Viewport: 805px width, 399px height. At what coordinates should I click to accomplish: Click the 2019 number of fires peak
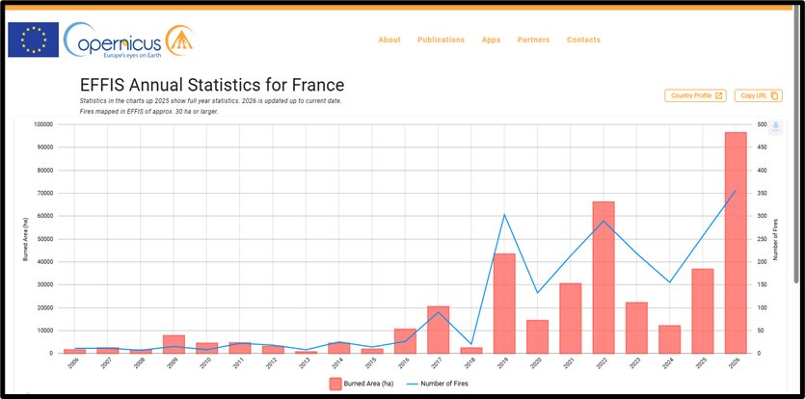[x=504, y=215]
